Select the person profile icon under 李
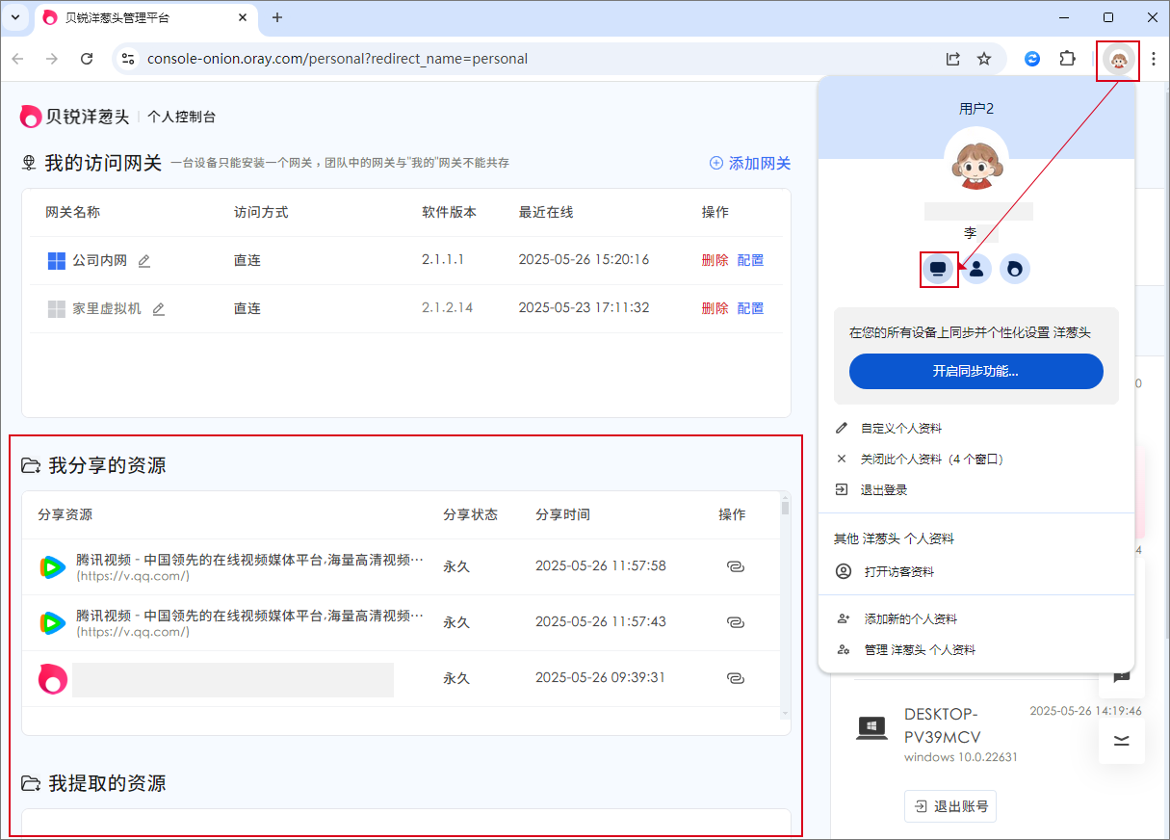 (976, 268)
